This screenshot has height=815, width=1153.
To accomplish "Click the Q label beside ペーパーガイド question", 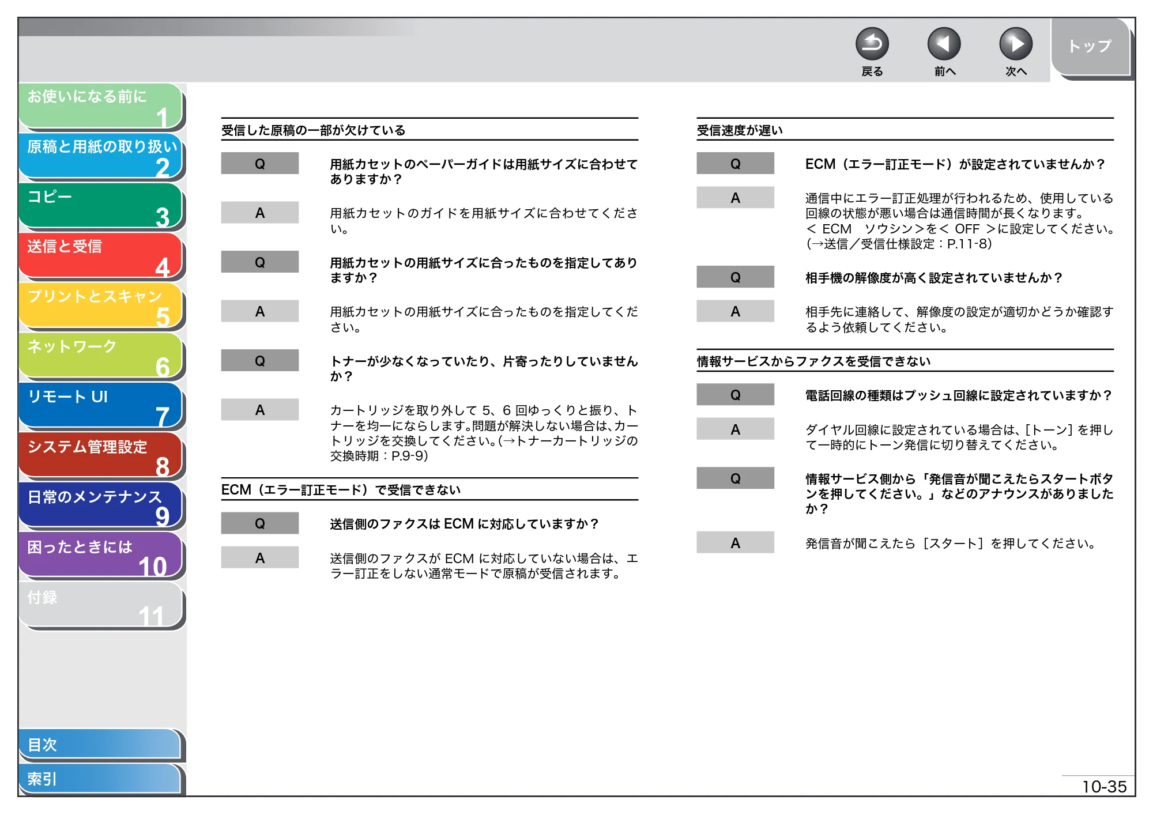I will click(x=260, y=164).
